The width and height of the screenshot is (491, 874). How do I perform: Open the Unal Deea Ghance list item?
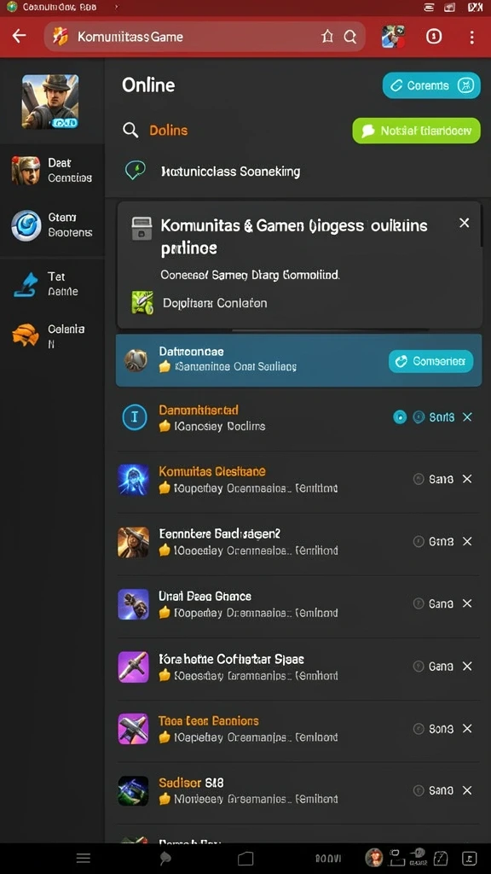point(297,605)
